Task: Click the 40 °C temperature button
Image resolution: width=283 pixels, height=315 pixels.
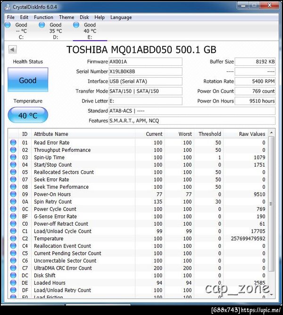Action: [28, 115]
